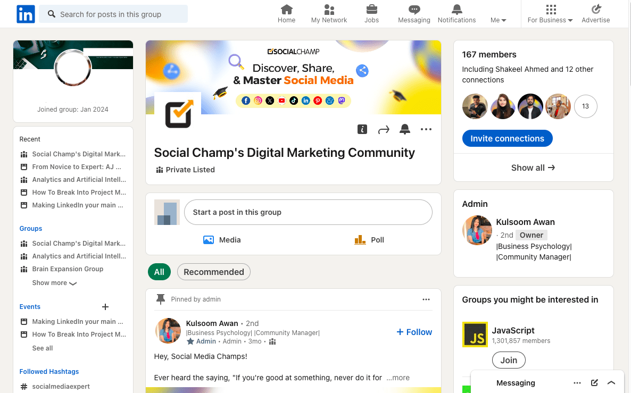Click the Invite connections button

coord(507,138)
